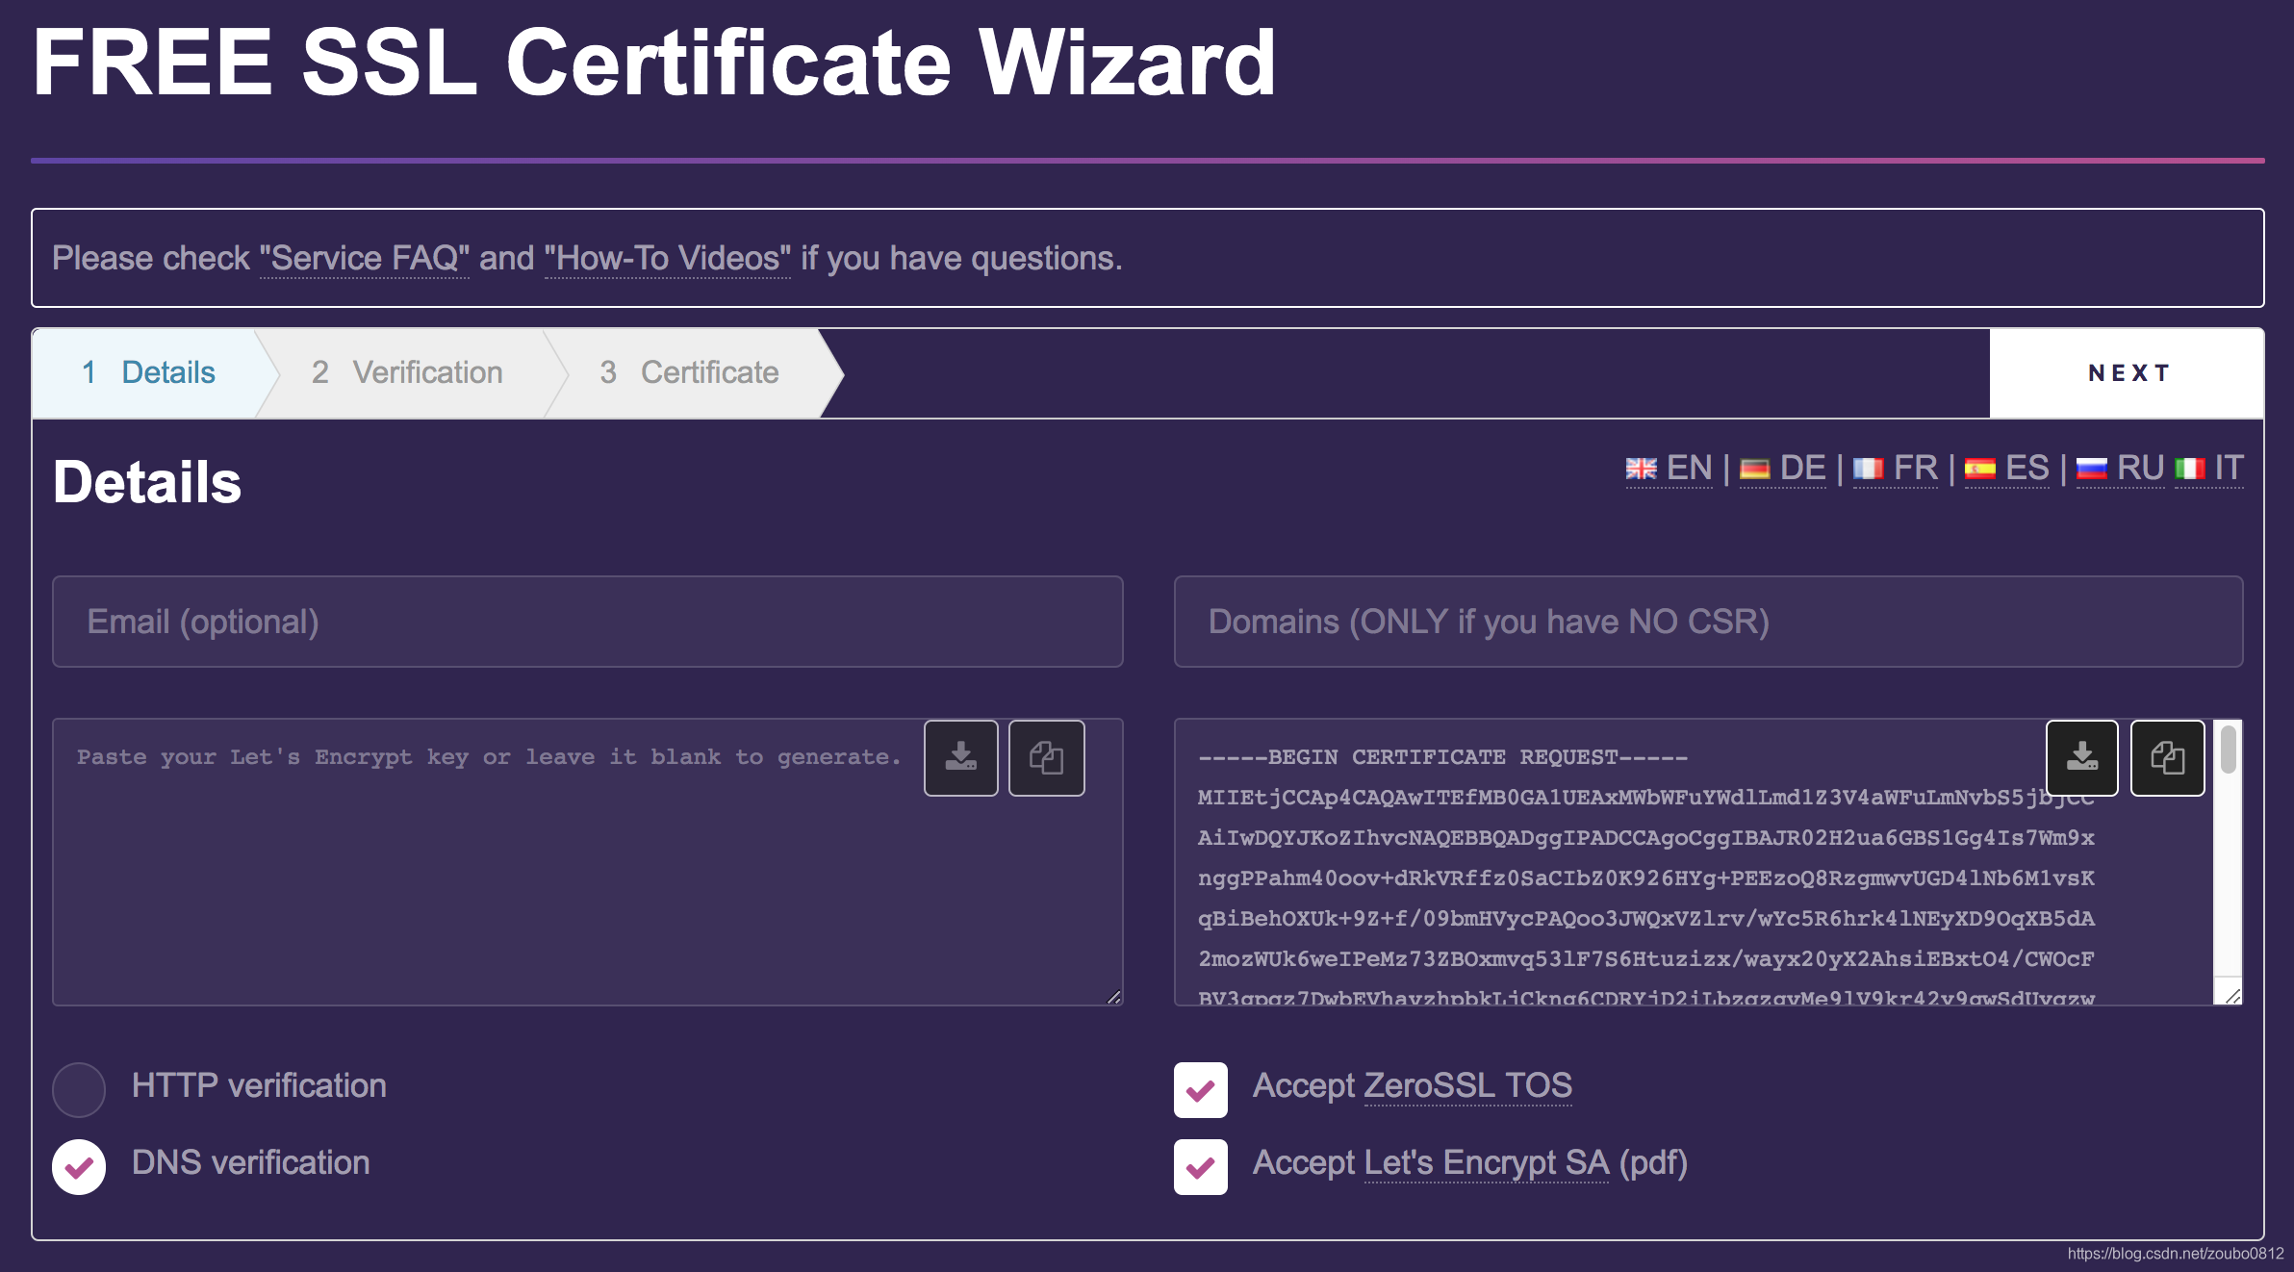Open the How-To Videos link

point(668,259)
